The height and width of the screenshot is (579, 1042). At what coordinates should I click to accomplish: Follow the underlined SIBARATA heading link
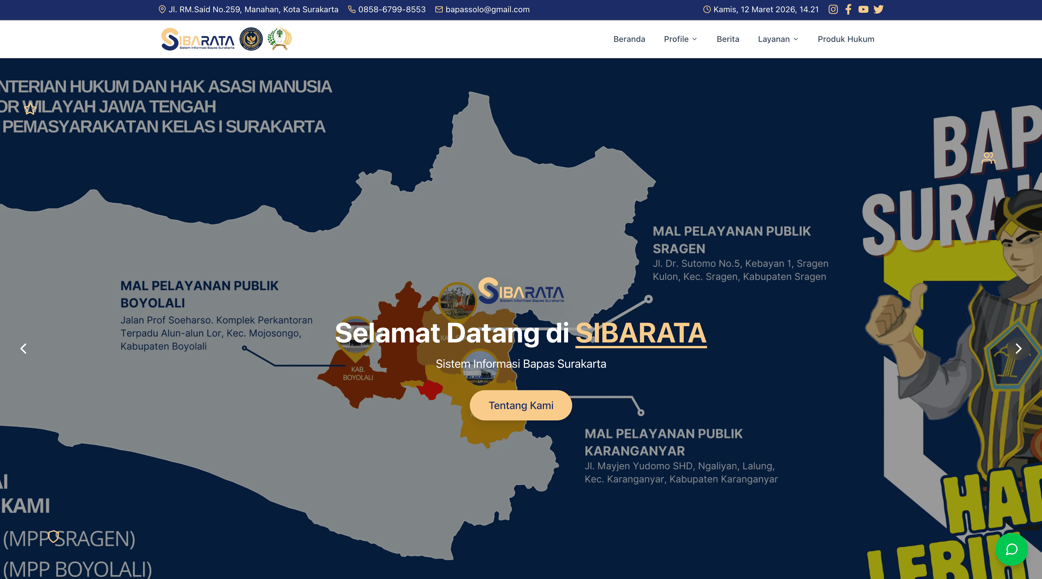[641, 333]
